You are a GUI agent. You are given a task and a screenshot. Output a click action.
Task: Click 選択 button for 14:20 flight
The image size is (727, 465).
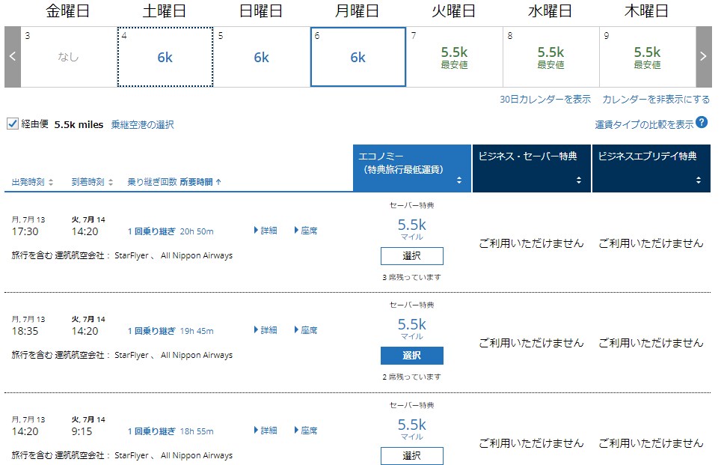(x=411, y=456)
